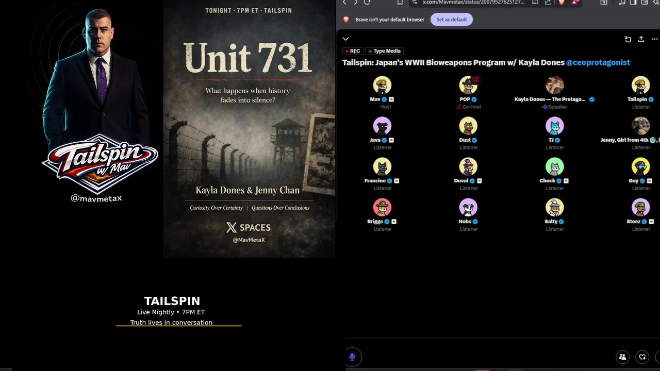Open listener Chuck's avatar
Image resolution: width=660 pixels, height=371 pixels.
555,167
